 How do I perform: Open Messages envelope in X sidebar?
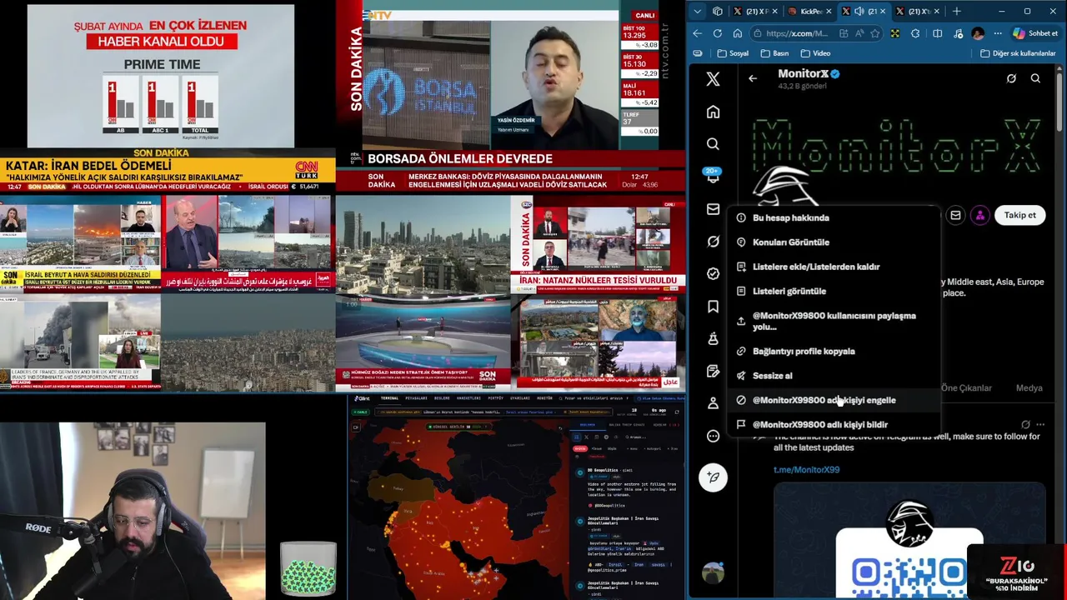(x=713, y=209)
